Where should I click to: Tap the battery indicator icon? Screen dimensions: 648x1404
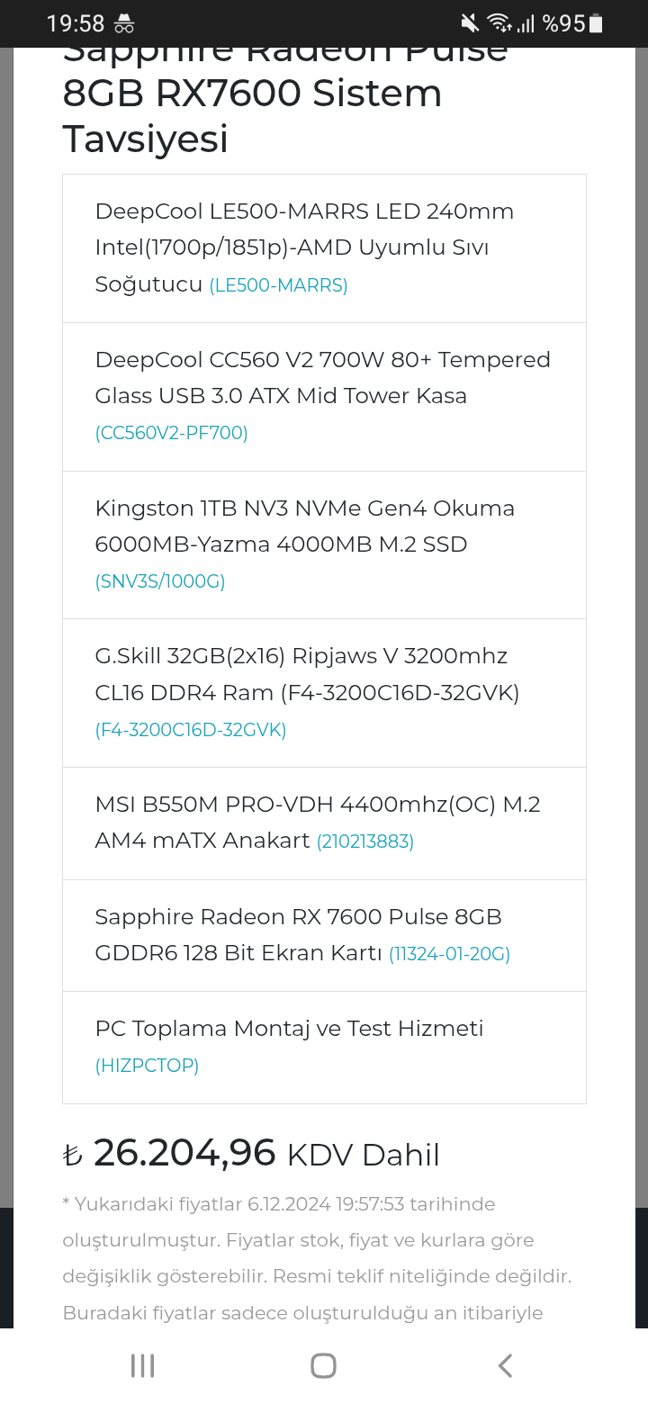tap(596, 23)
